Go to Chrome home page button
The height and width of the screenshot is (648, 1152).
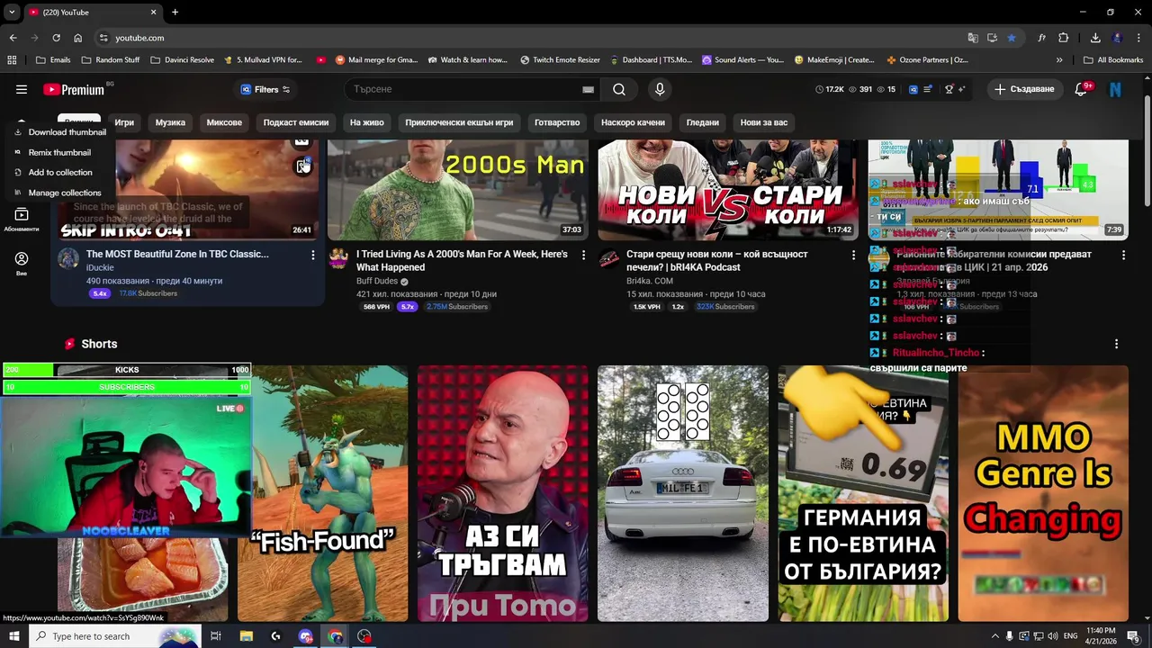click(78, 38)
